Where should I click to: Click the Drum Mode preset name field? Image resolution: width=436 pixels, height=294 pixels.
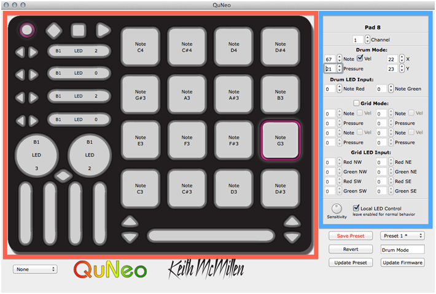402,250
